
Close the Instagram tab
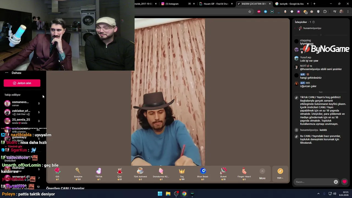194,4
